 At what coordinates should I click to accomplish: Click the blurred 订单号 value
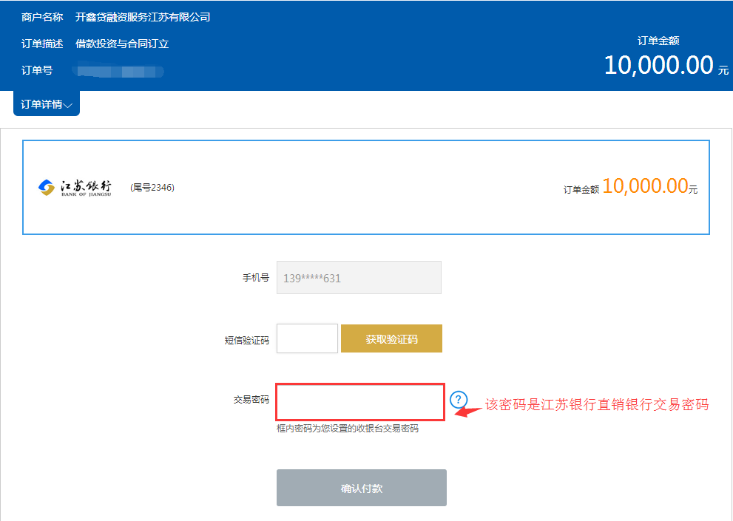(119, 72)
